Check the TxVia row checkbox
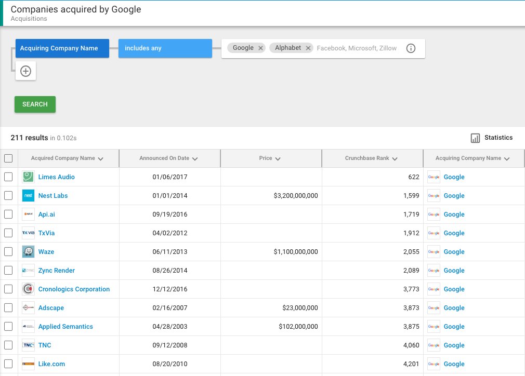This screenshot has width=525, height=376. tap(8, 233)
